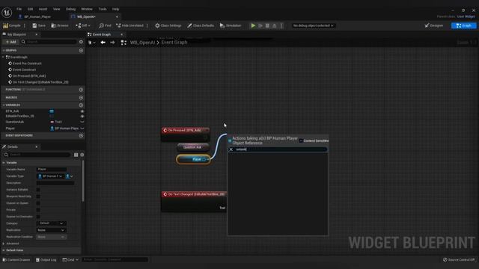
Task: Open the Diff dropdown
Action: coord(83,25)
